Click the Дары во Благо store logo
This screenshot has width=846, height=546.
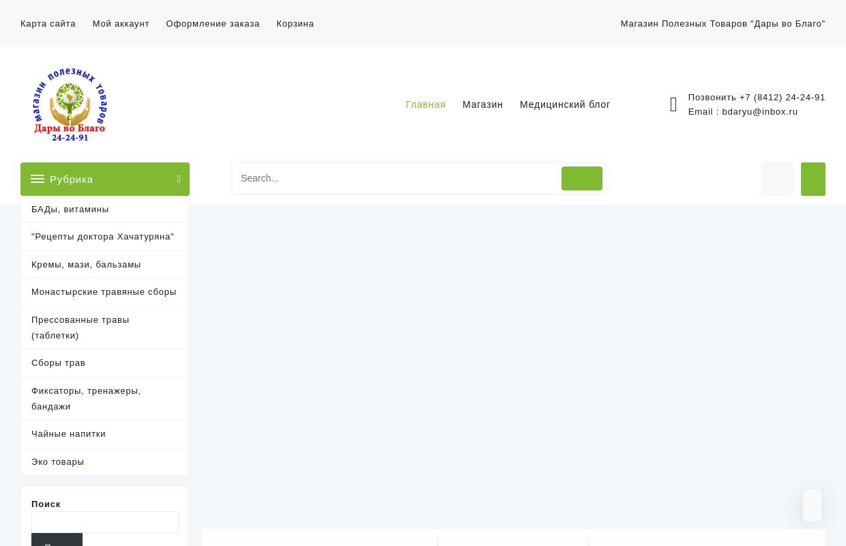[x=70, y=104]
